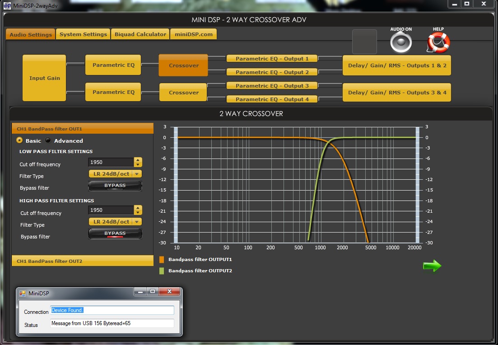Screen dimensions: 498x345
Task: Decrease high pass cut off frequency stepper
Action: point(138,212)
